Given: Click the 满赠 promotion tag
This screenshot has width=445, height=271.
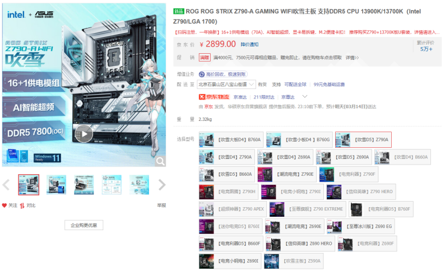Looking at the screenshot, I should pos(205,58).
